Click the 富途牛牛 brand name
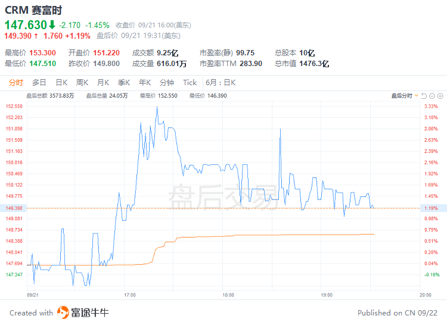 point(90,312)
